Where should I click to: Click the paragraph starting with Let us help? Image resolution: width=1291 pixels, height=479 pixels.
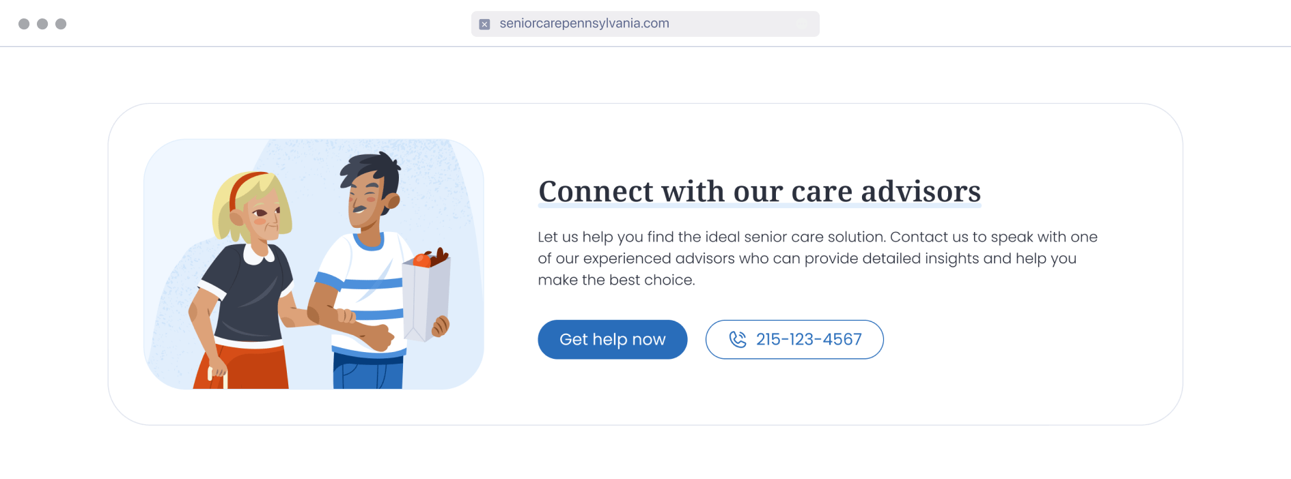coord(817,258)
